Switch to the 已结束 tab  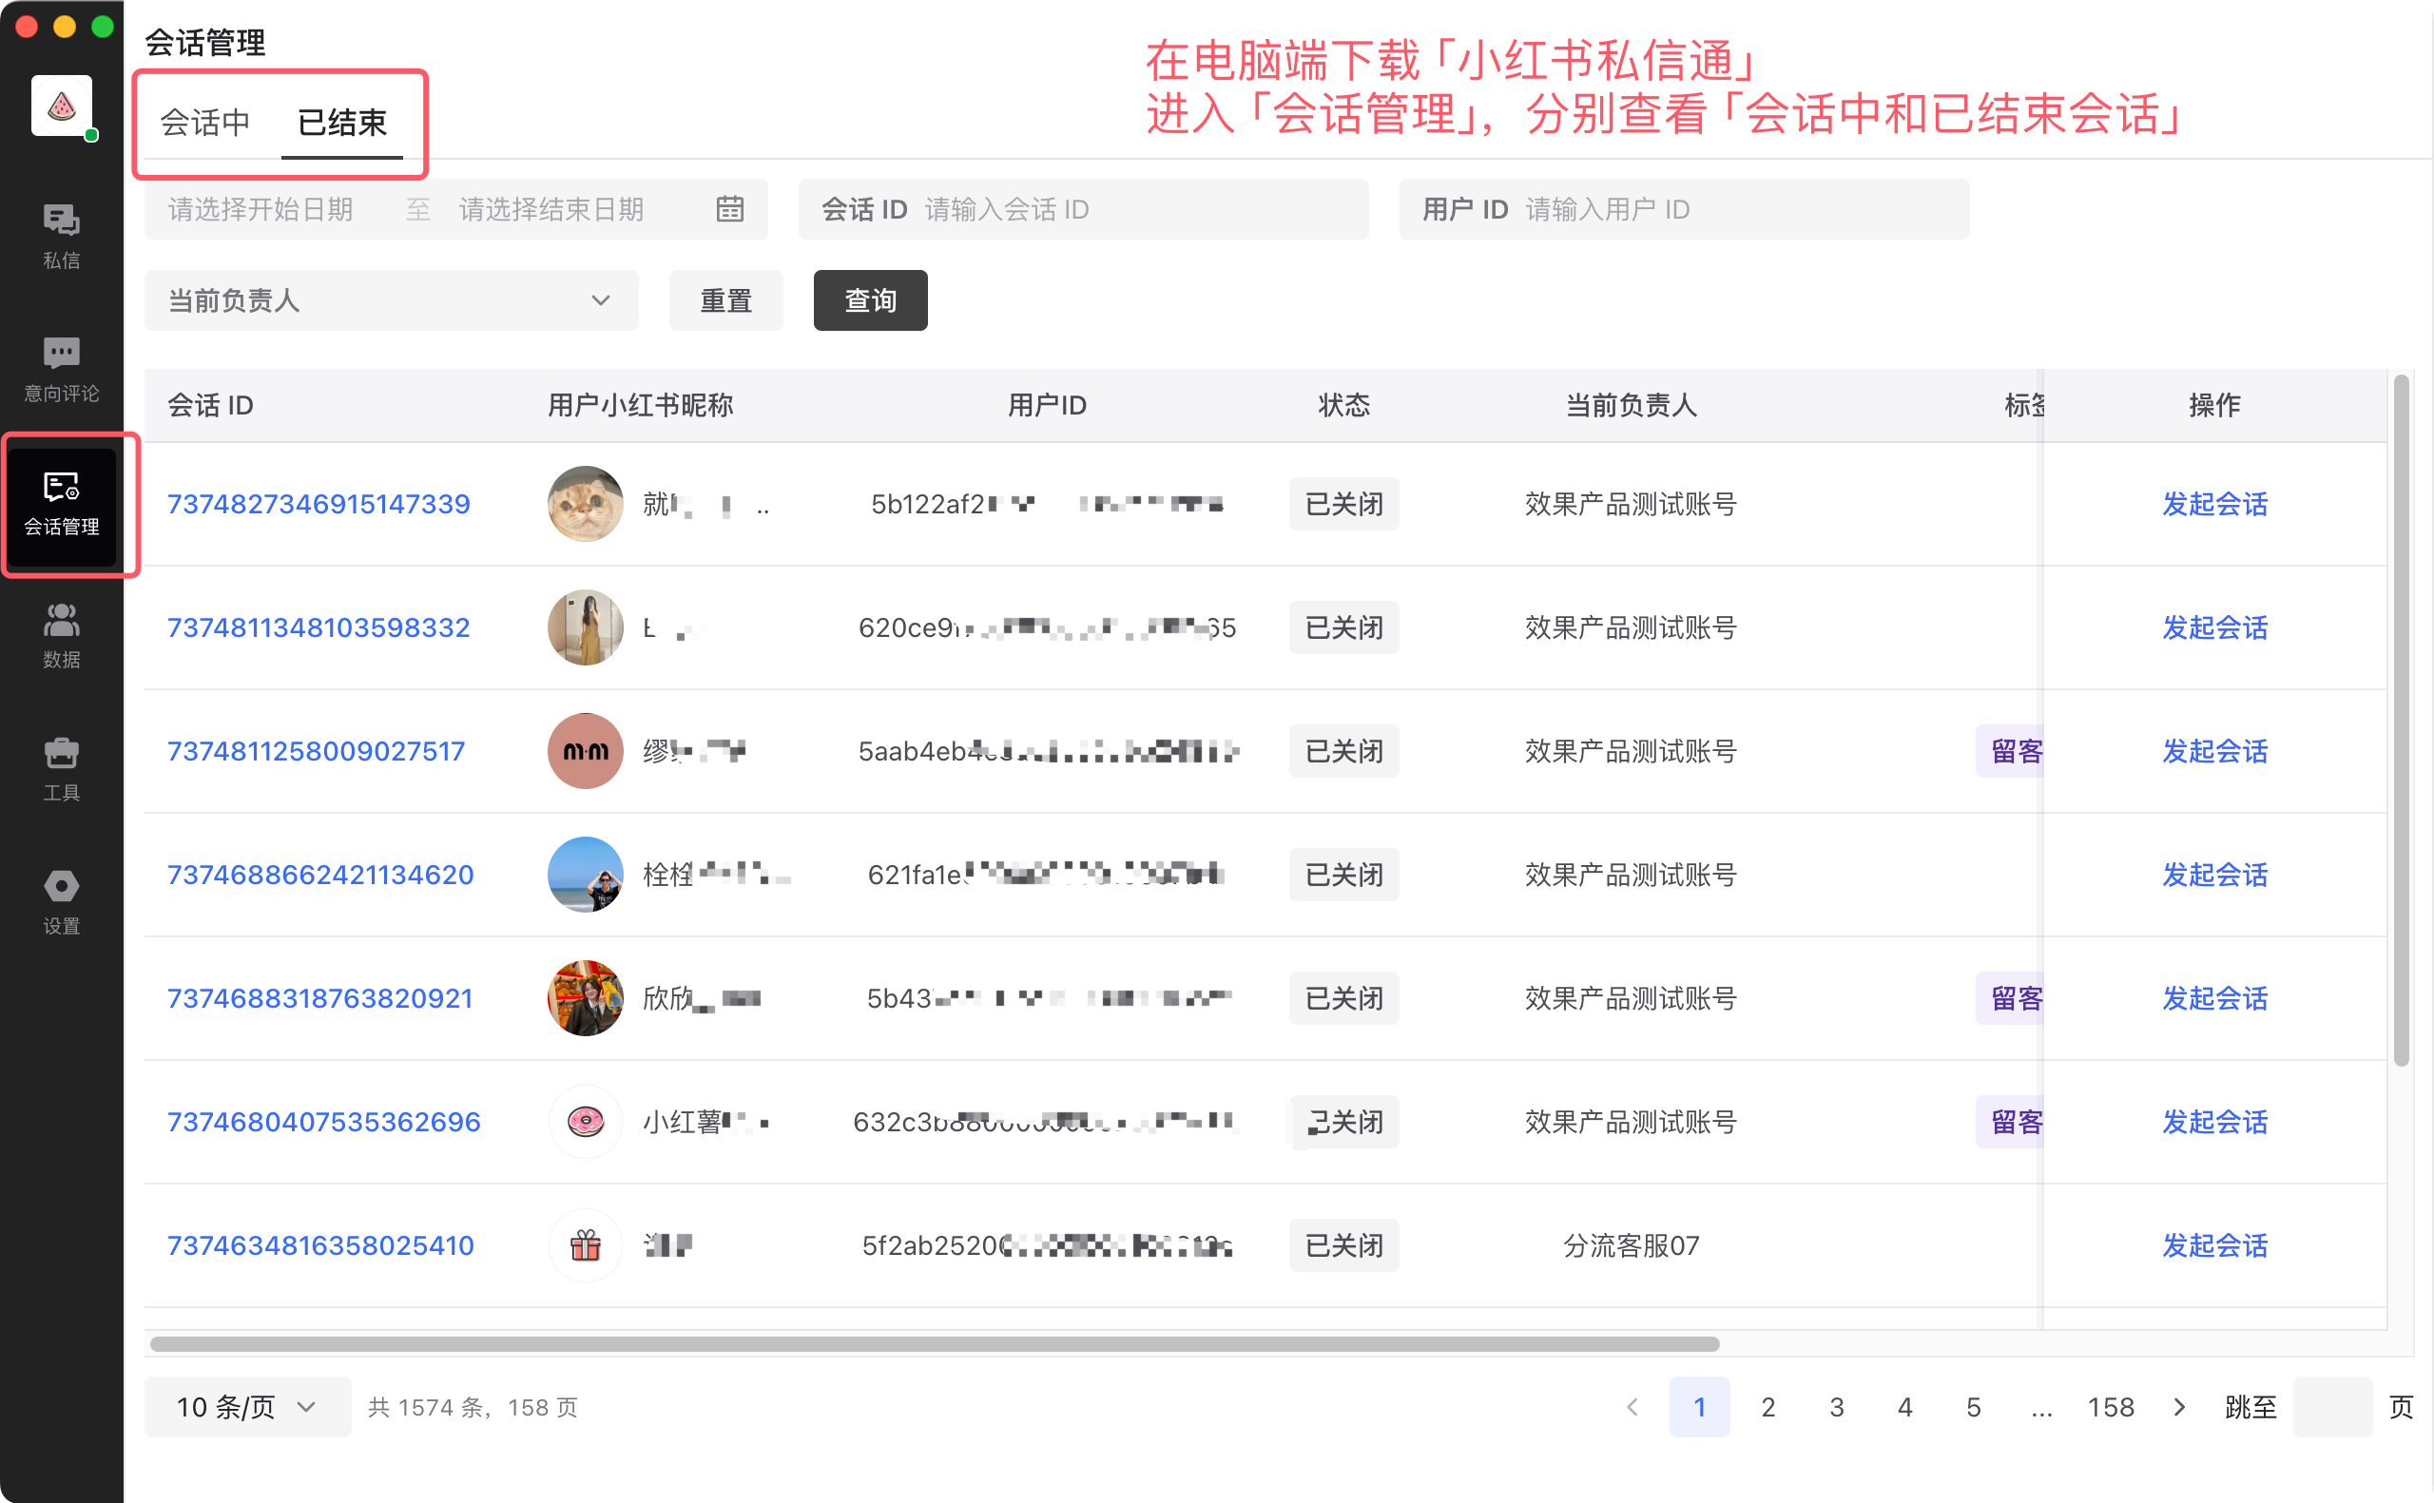pos(342,123)
